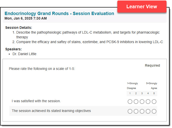Click the 5=Strongly Agree scale label
Viewport: 172px width, 128px height.
(x=152, y=86)
